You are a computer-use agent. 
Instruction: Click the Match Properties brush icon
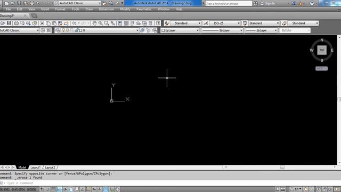coord(60,23)
